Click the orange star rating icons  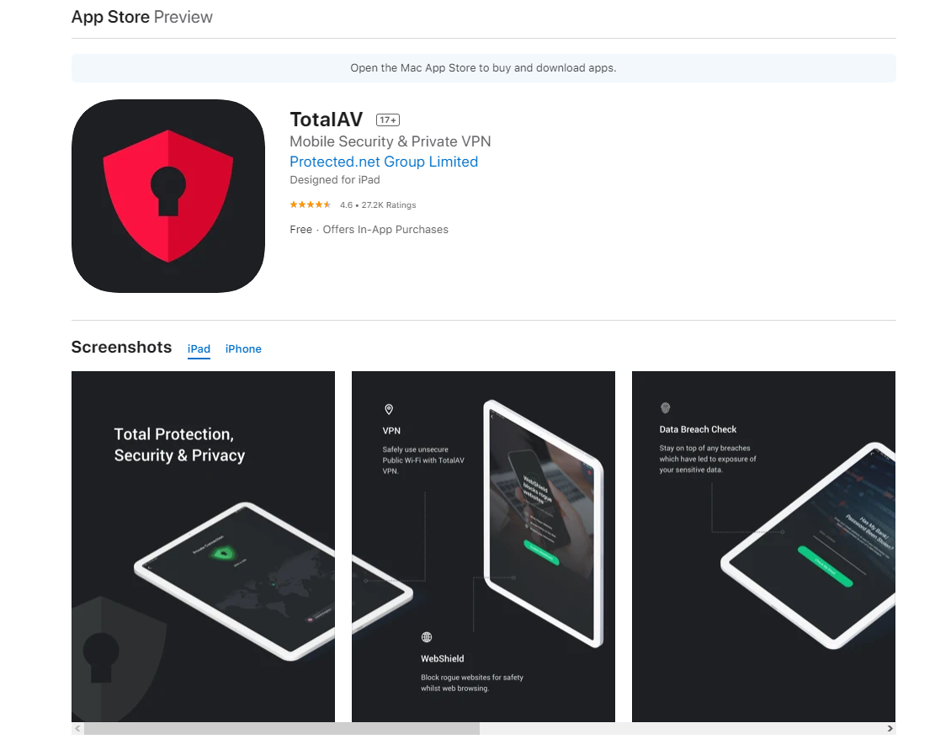pyautogui.click(x=310, y=205)
